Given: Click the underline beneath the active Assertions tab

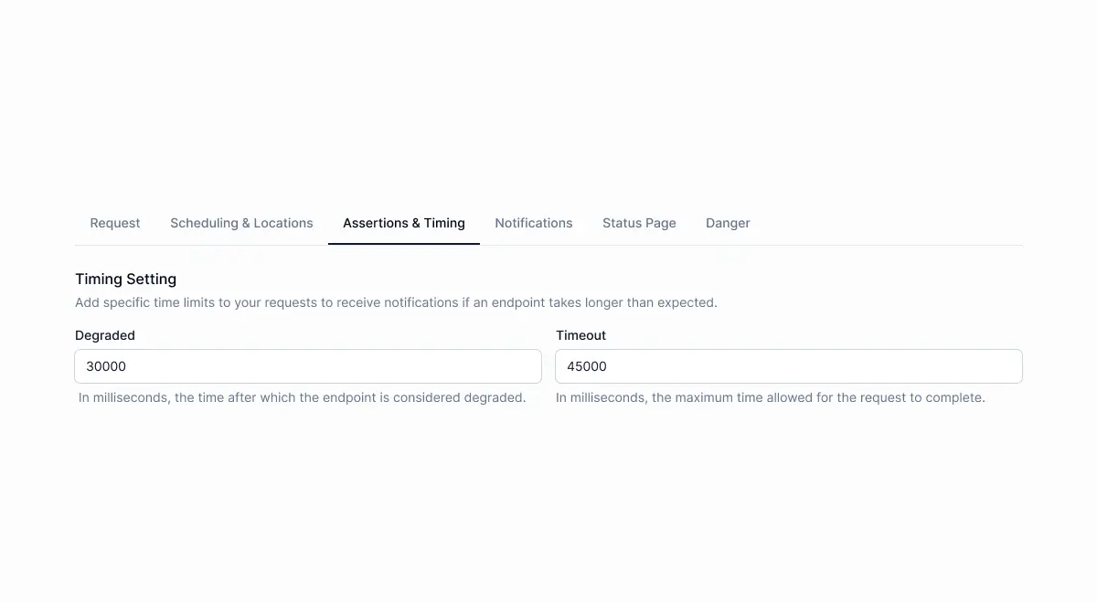Looking at the screenshot, I should [x=404, y=244].
